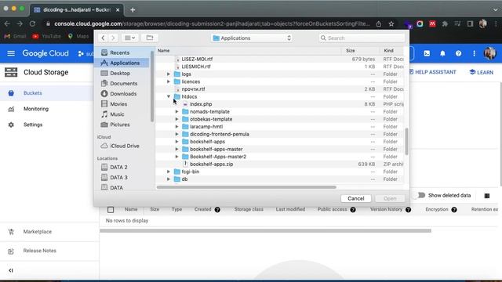Viewport: 502px width, 282px height.
Task: Expand the licences folder
Action: pos(169,81)
